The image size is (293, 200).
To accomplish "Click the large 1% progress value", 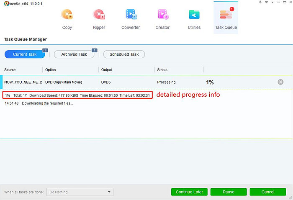I will 210,82.
